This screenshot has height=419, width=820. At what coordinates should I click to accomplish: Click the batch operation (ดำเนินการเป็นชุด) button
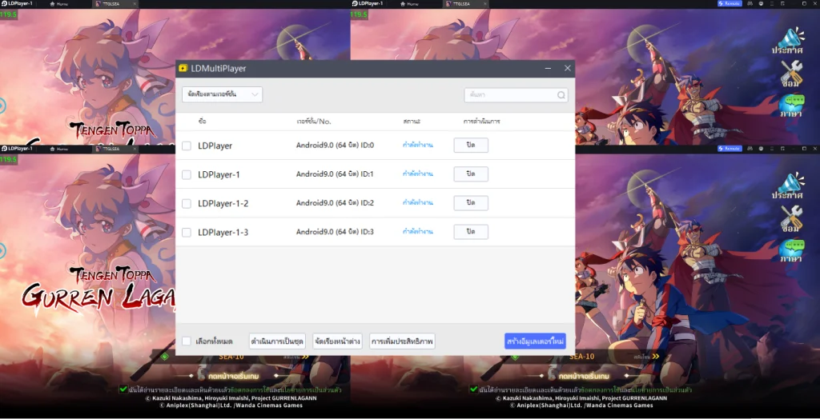277,341
